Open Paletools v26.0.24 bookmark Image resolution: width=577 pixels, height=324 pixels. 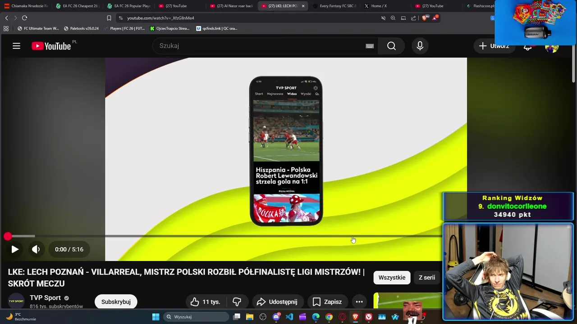(81, 28)
